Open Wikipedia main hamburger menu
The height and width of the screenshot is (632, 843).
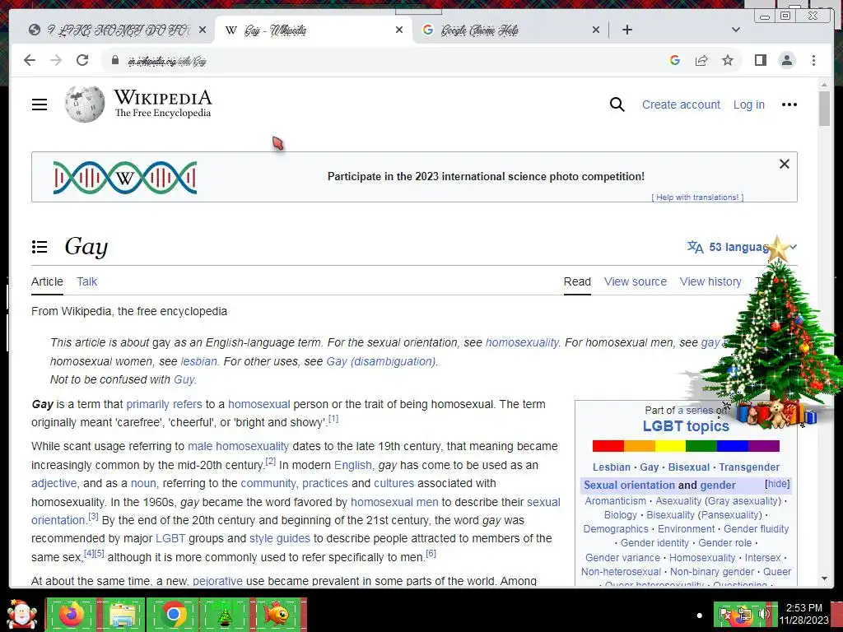(40, 105)
